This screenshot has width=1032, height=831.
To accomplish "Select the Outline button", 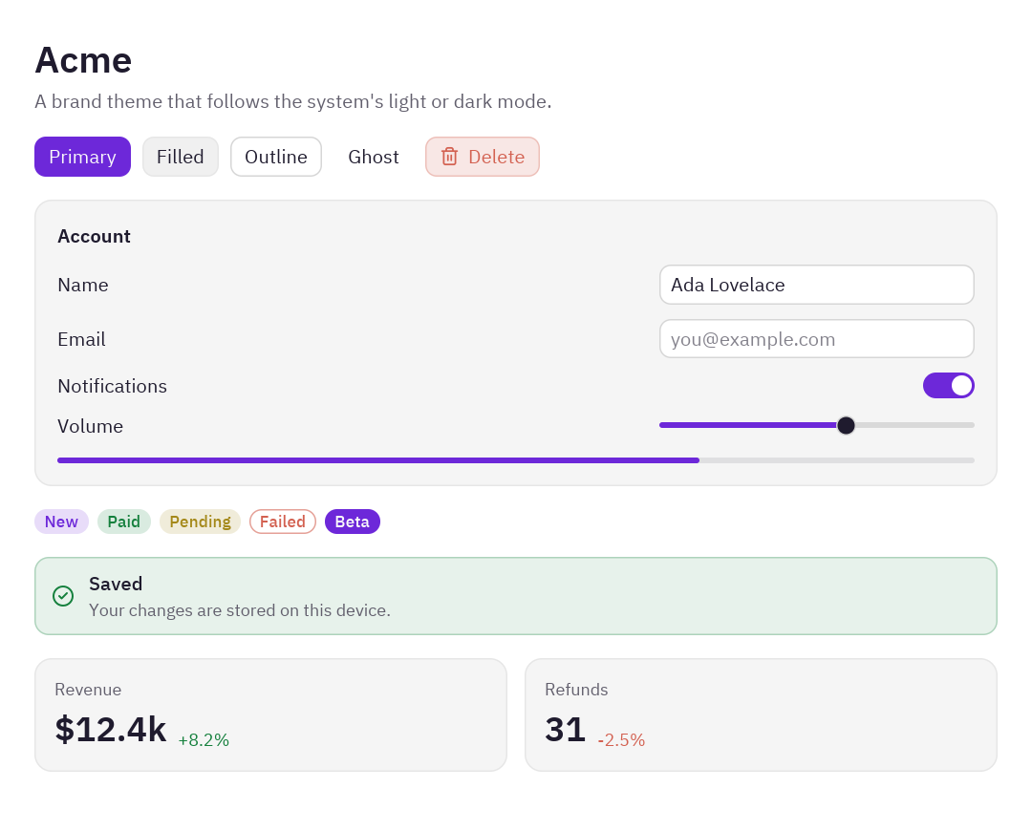I will coord(276,157).
